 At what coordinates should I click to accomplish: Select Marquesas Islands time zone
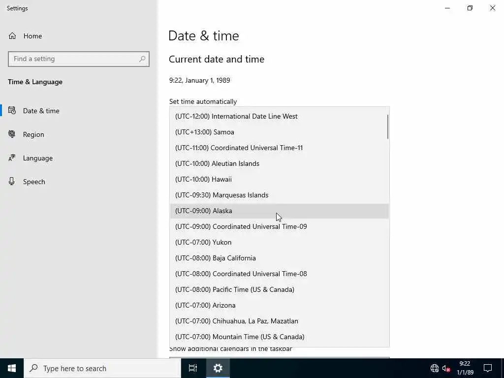[x=280, y=195]
